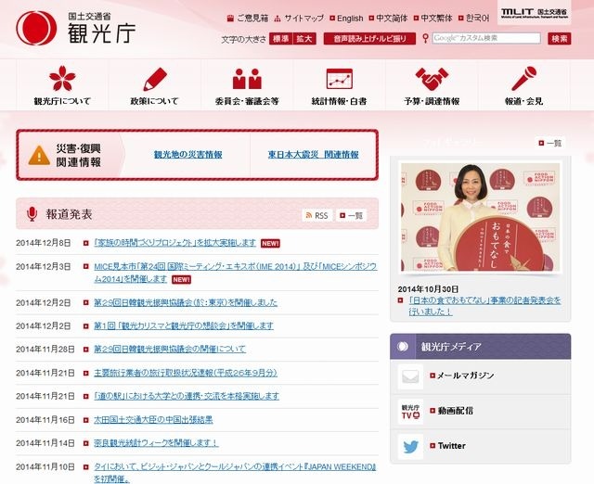Image resolution: width=594 pixels, height=484 pixels.
Task: Set text size to 標準
Action: [280, 39]
